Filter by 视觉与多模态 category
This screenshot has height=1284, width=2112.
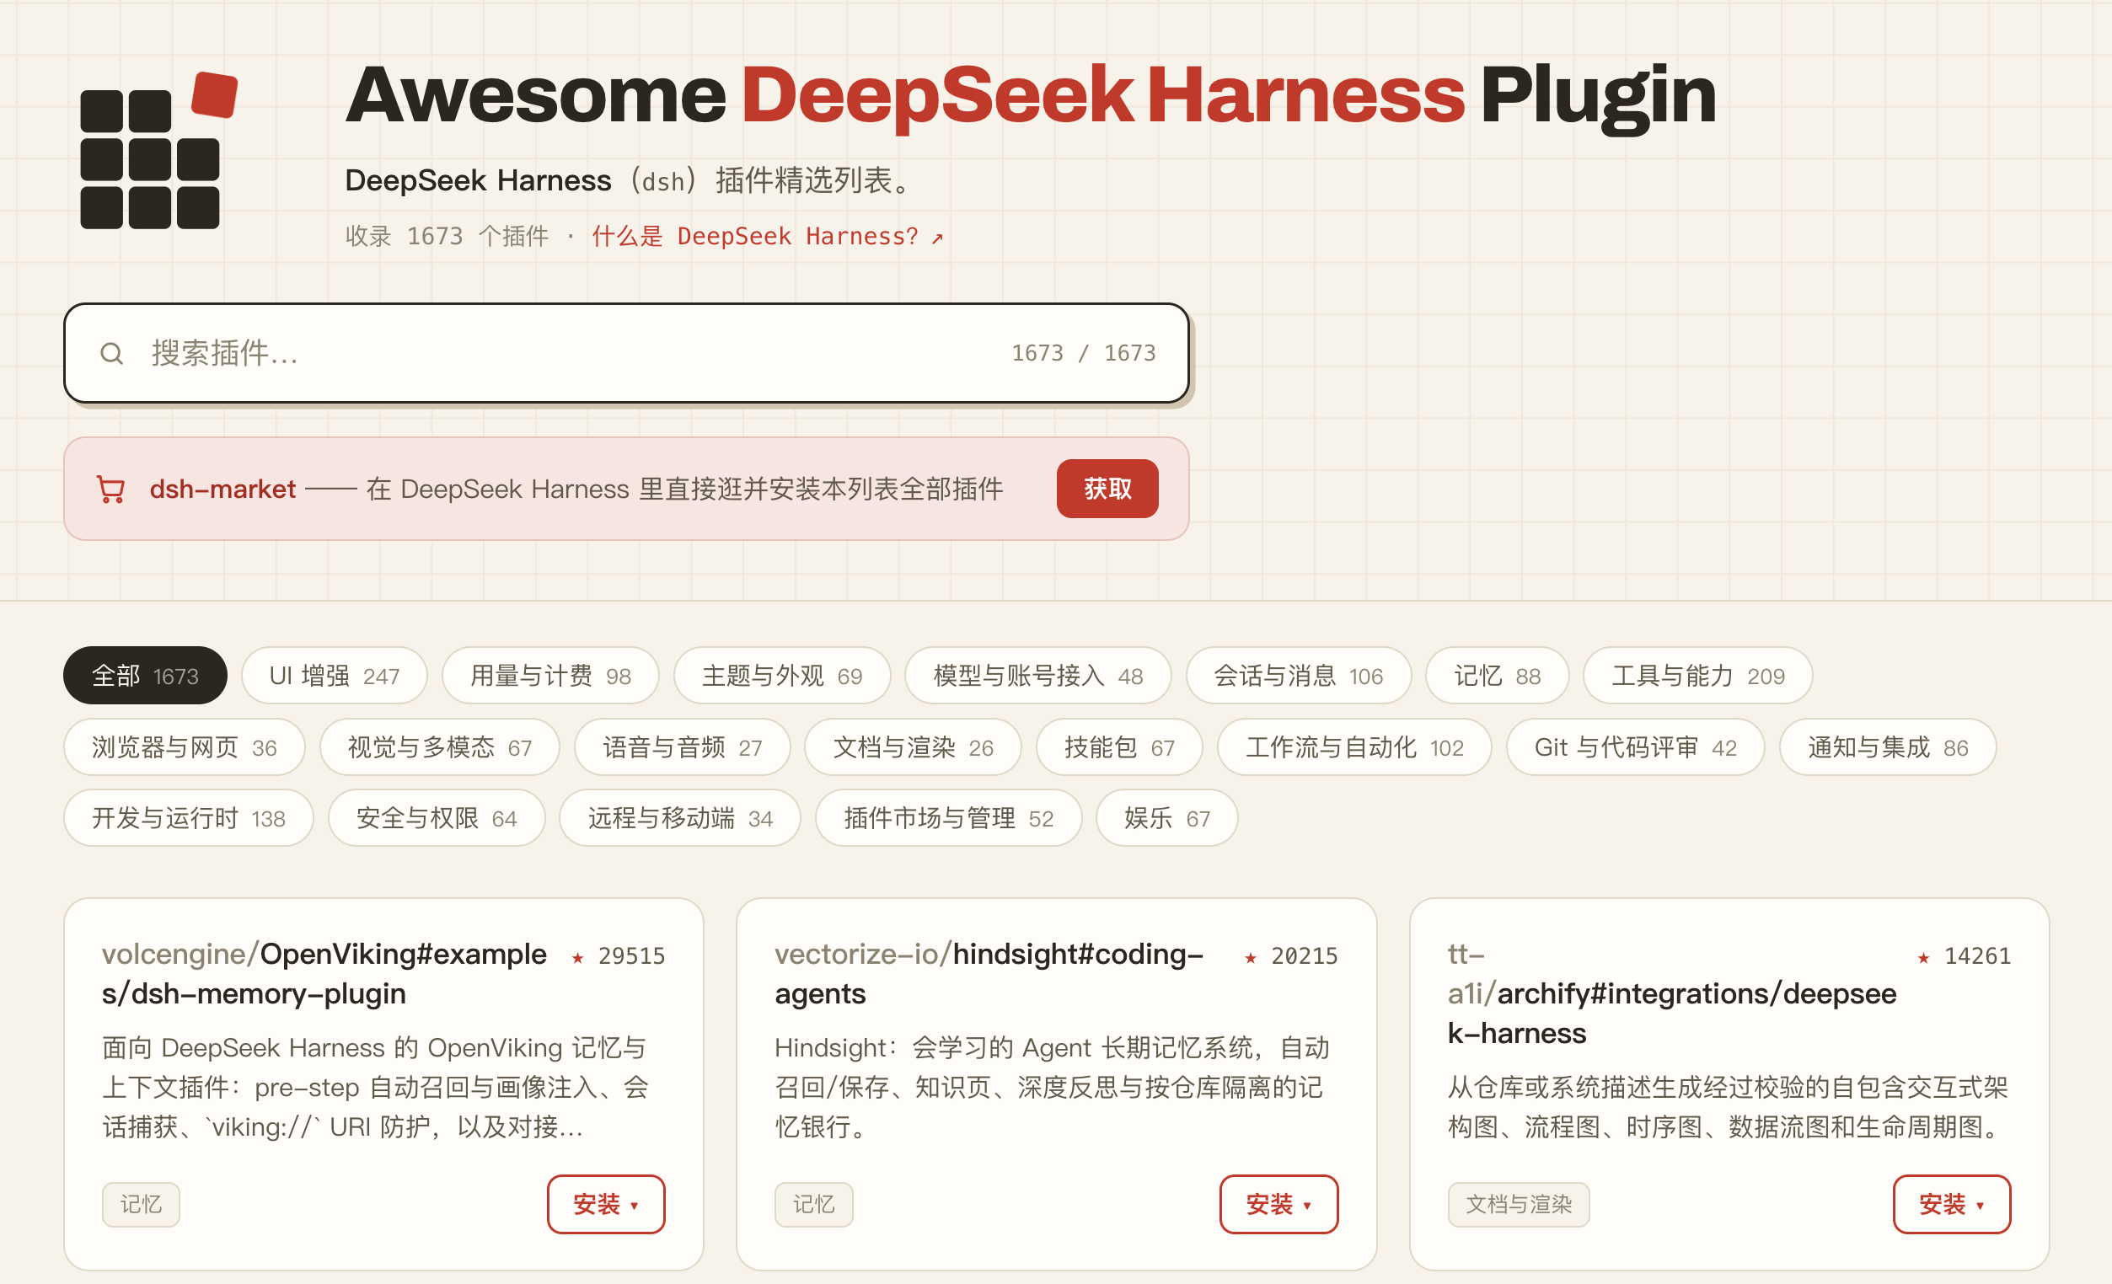click(x=440, y=746)
